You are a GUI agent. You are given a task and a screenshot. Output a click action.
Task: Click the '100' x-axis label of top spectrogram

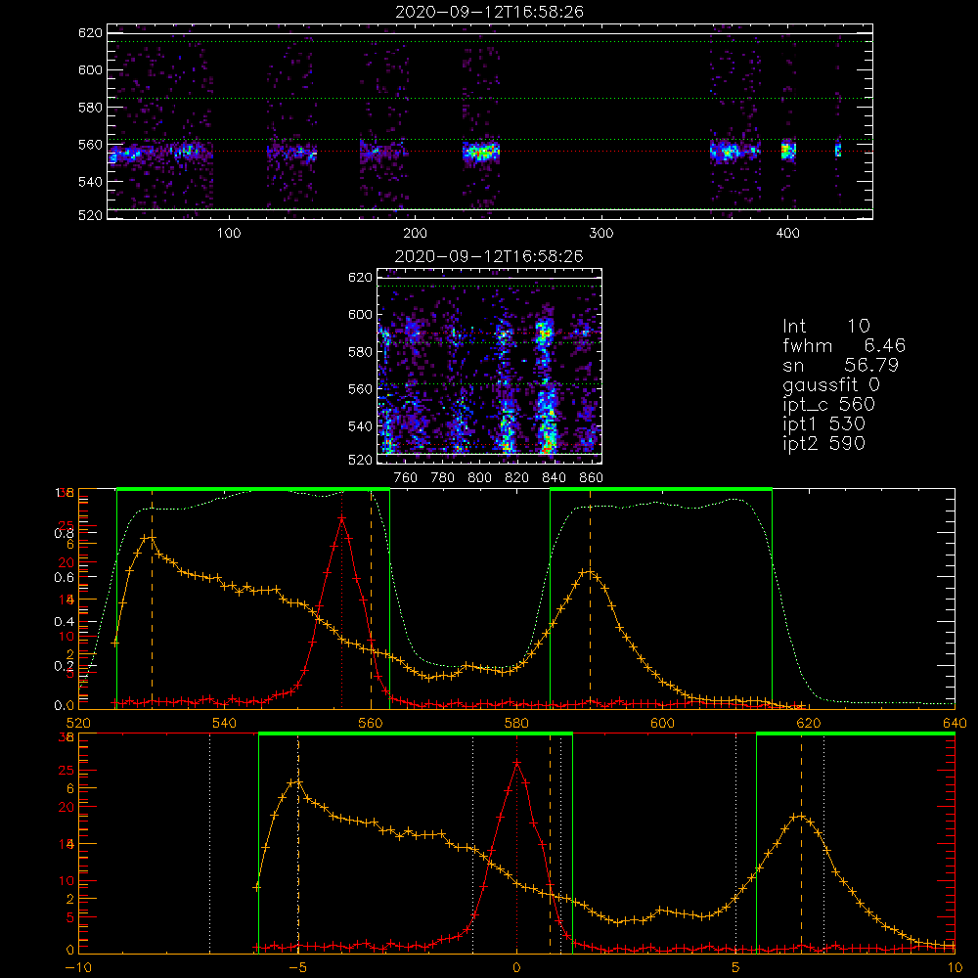coord(229,234)
